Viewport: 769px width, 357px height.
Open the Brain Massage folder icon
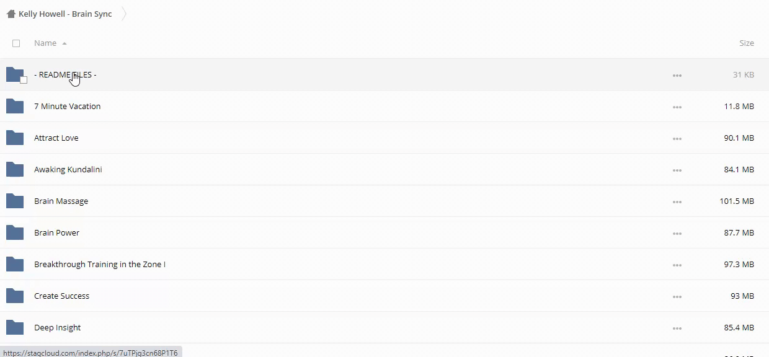click(15, 201)
